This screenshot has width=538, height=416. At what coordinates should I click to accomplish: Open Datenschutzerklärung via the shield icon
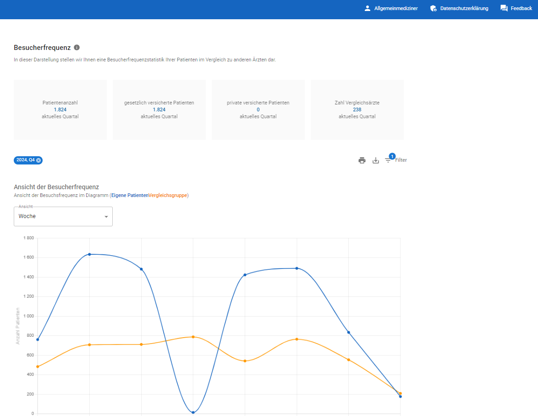[433, 8]
